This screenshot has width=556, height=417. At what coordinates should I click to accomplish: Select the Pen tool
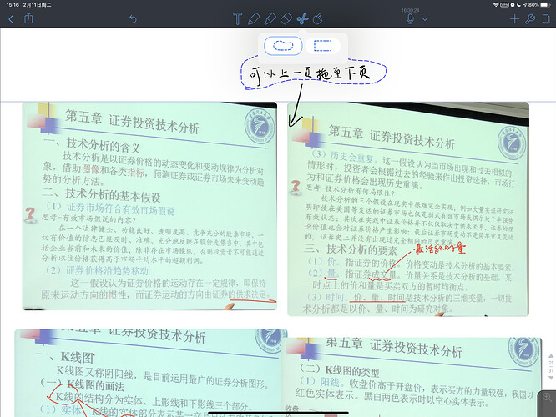254,18
